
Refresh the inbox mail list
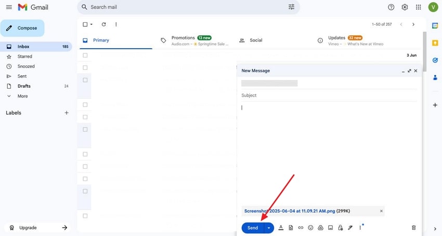(103, 24)
